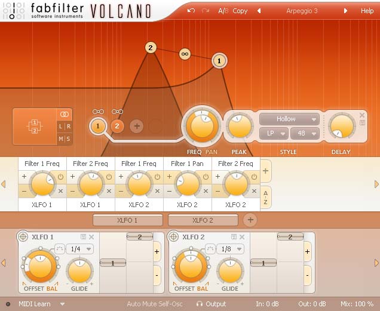Click XLFO 1 drag target icon
Image resolution: width=380 pixels, height=311 pixels.
point(23,236)
